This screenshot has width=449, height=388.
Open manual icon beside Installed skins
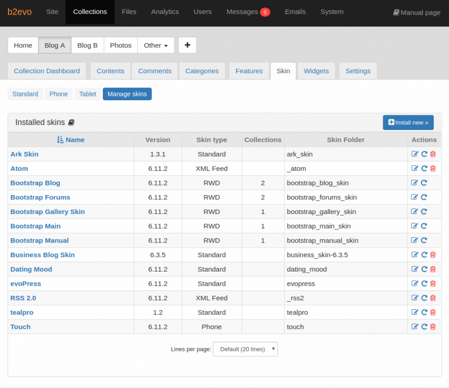(71, 122)
